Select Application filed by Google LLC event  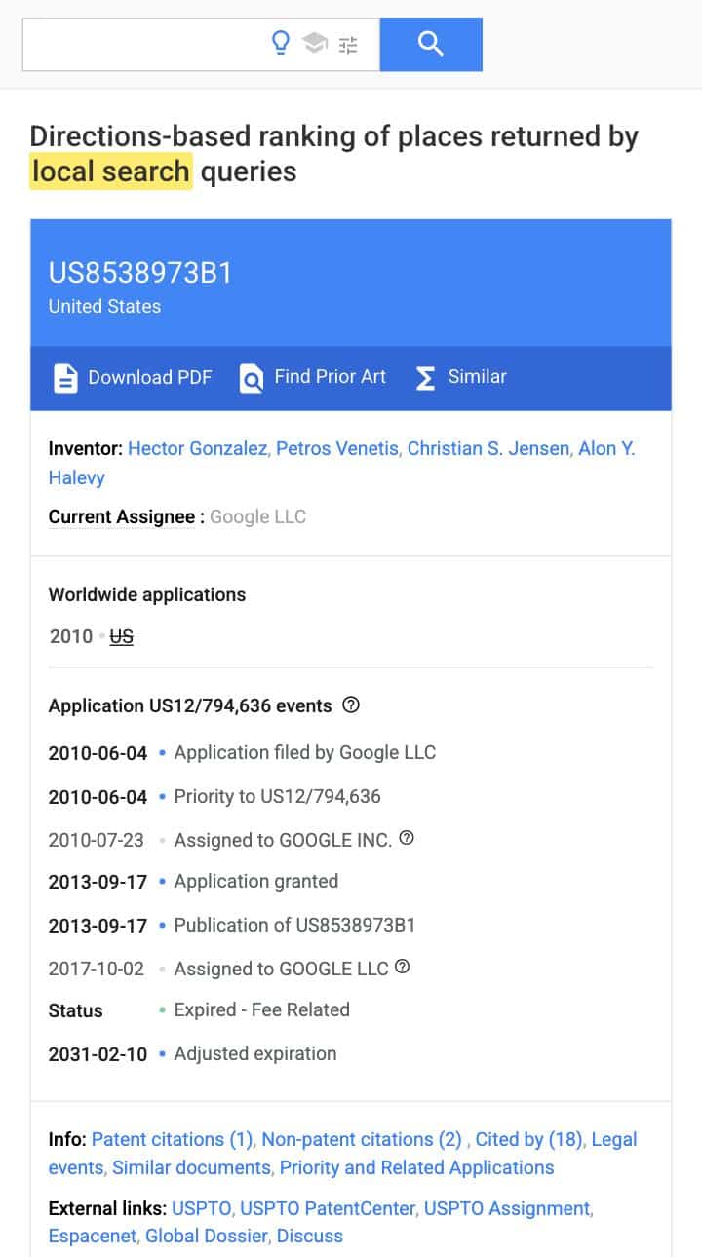click(x=304, y=753)
